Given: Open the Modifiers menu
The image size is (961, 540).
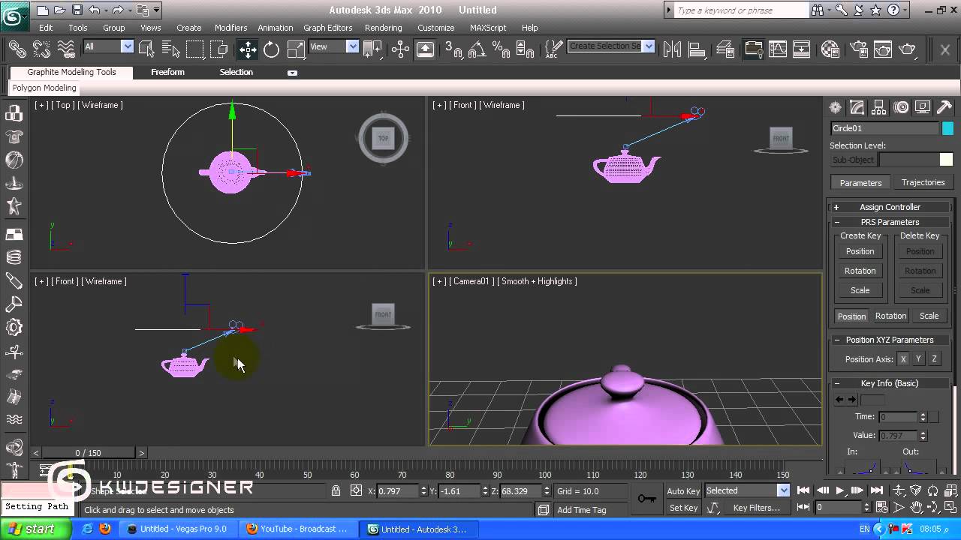Looking at the screenshot, I should 230,28.
